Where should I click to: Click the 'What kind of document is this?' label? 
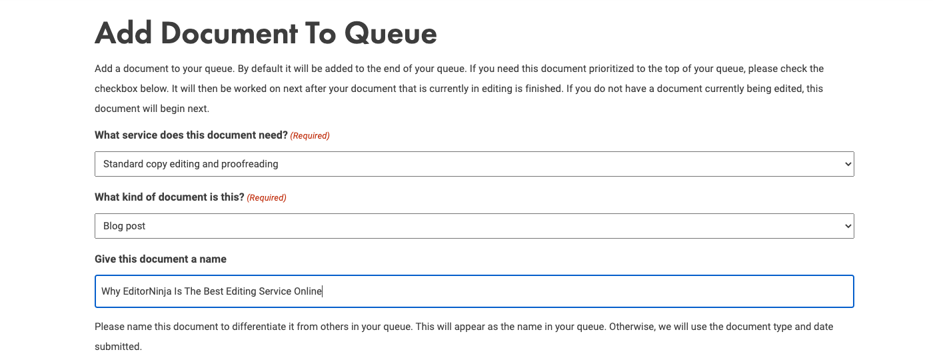169,197
